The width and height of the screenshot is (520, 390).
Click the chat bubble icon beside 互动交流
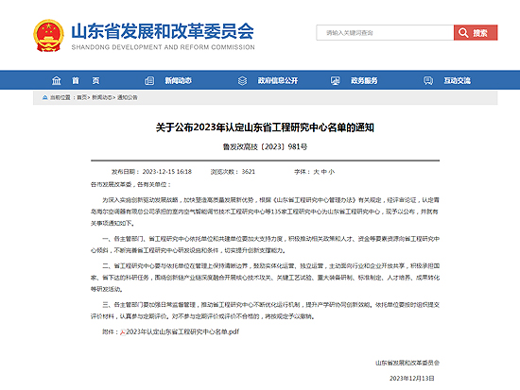[x=428, y=80]
